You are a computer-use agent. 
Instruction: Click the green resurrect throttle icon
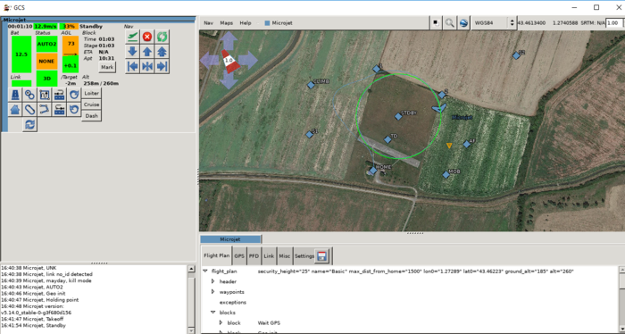(x=162, y=38)
